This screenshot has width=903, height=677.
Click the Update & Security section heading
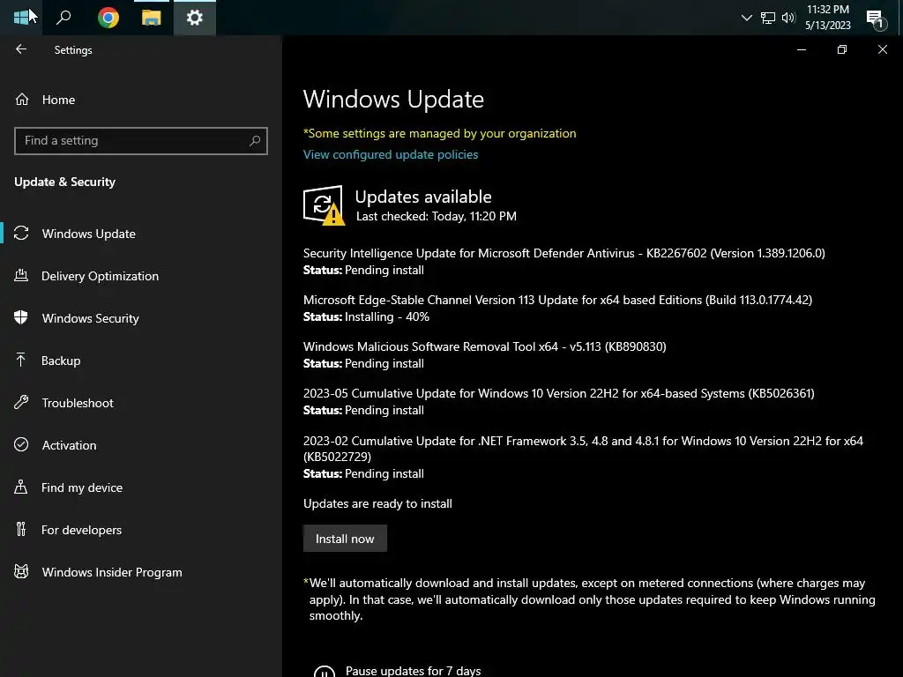[64, 182]
